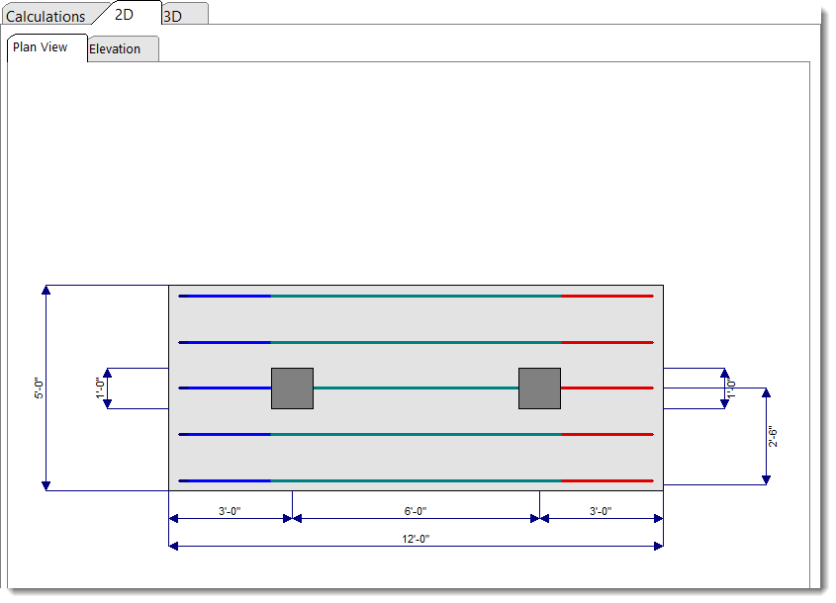This screenshot has height=603, width=836.
Task: Select the 5'-0" footing width dimension label
Action: click(x=39, y=388)
